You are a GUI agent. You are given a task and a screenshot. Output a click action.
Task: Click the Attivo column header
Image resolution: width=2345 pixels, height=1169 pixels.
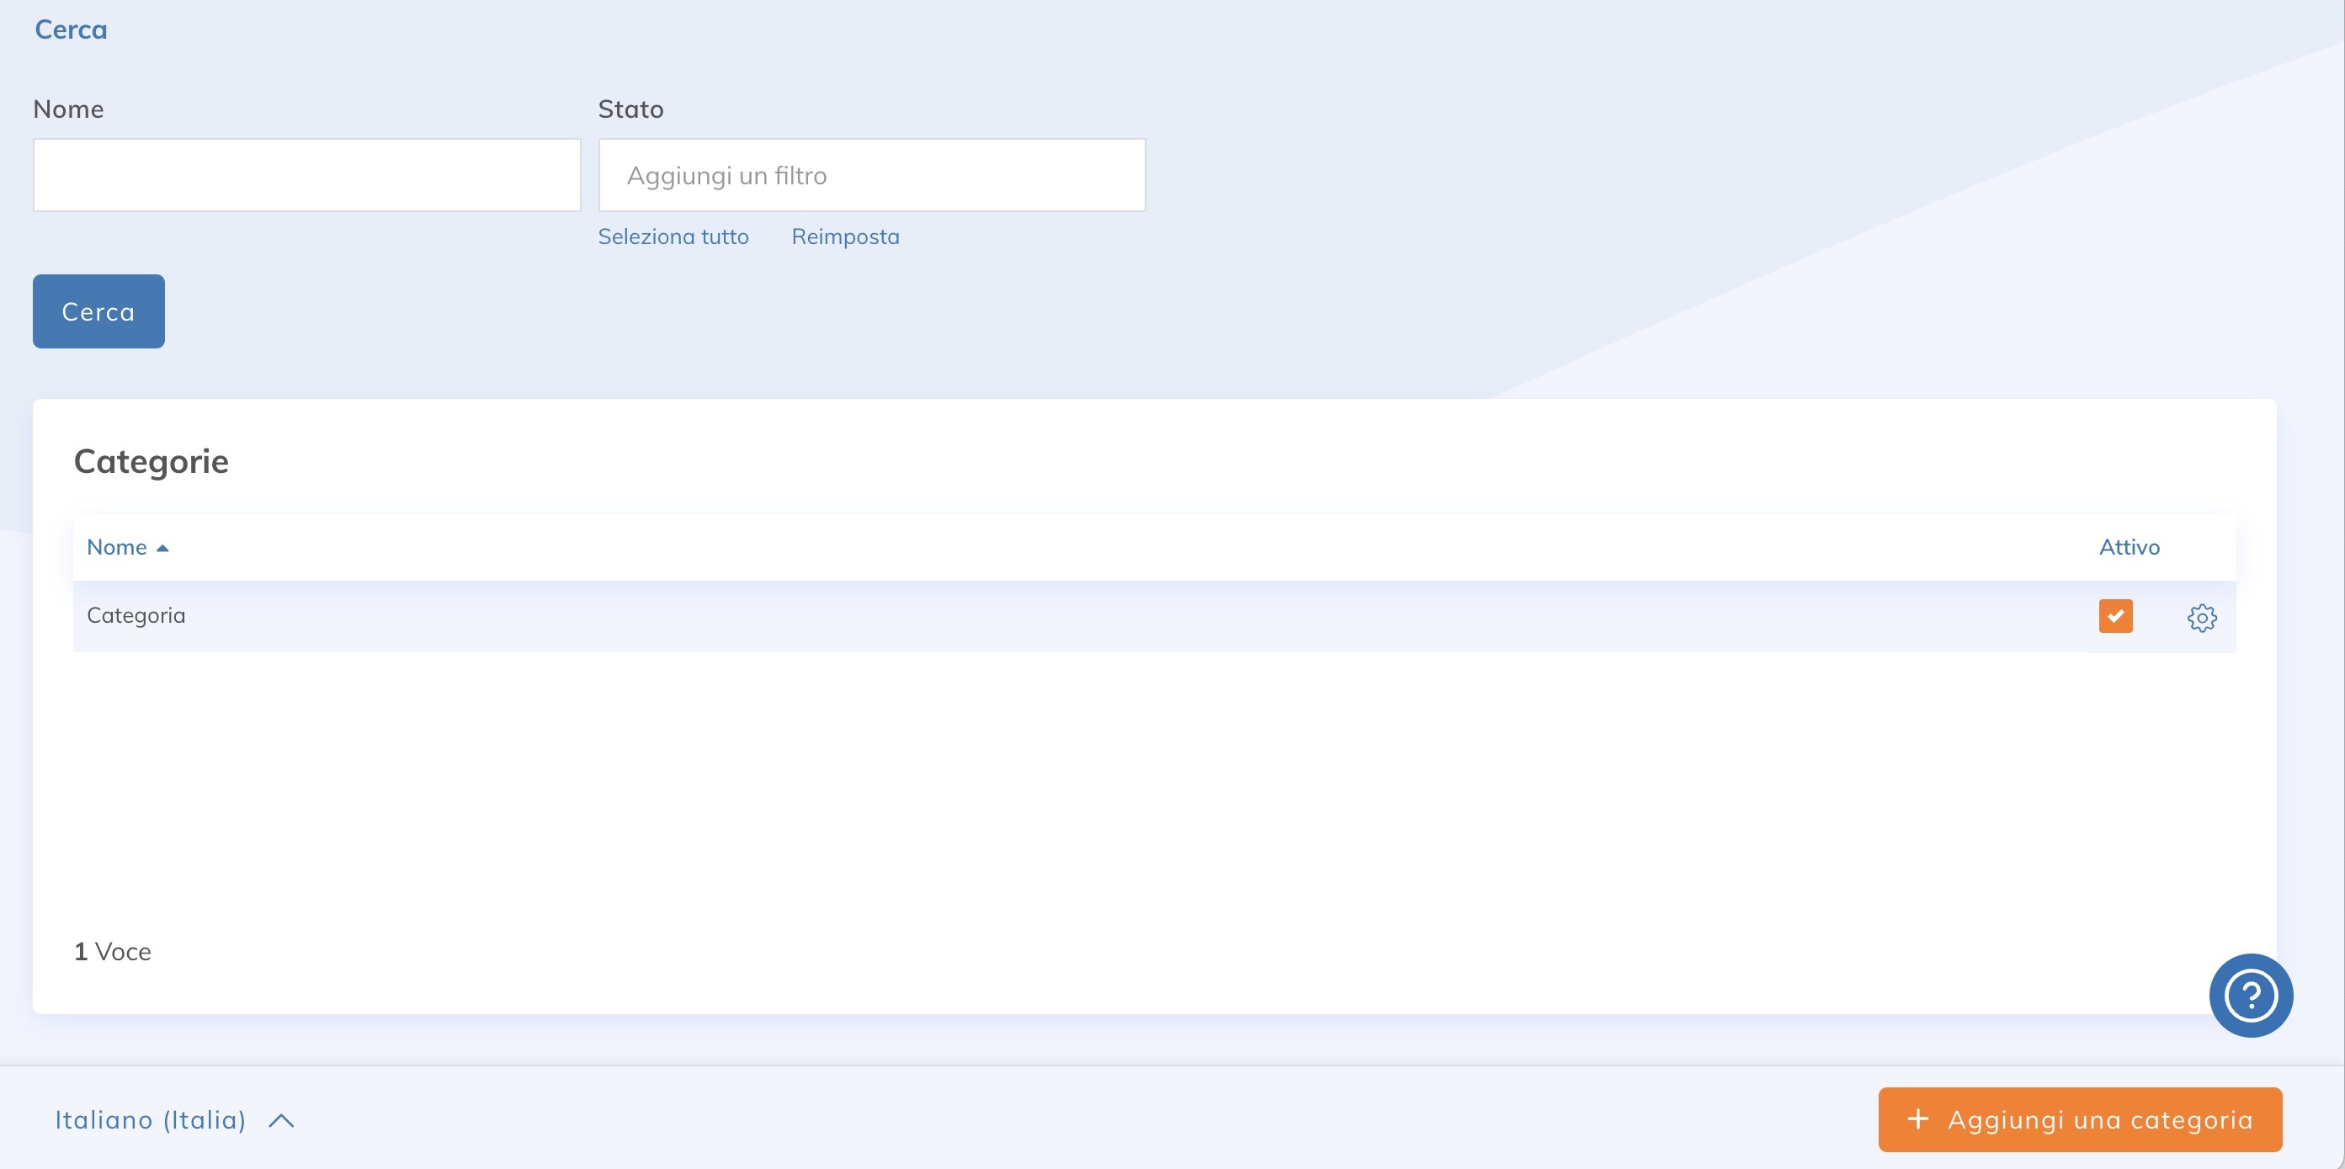[2129, 547]
